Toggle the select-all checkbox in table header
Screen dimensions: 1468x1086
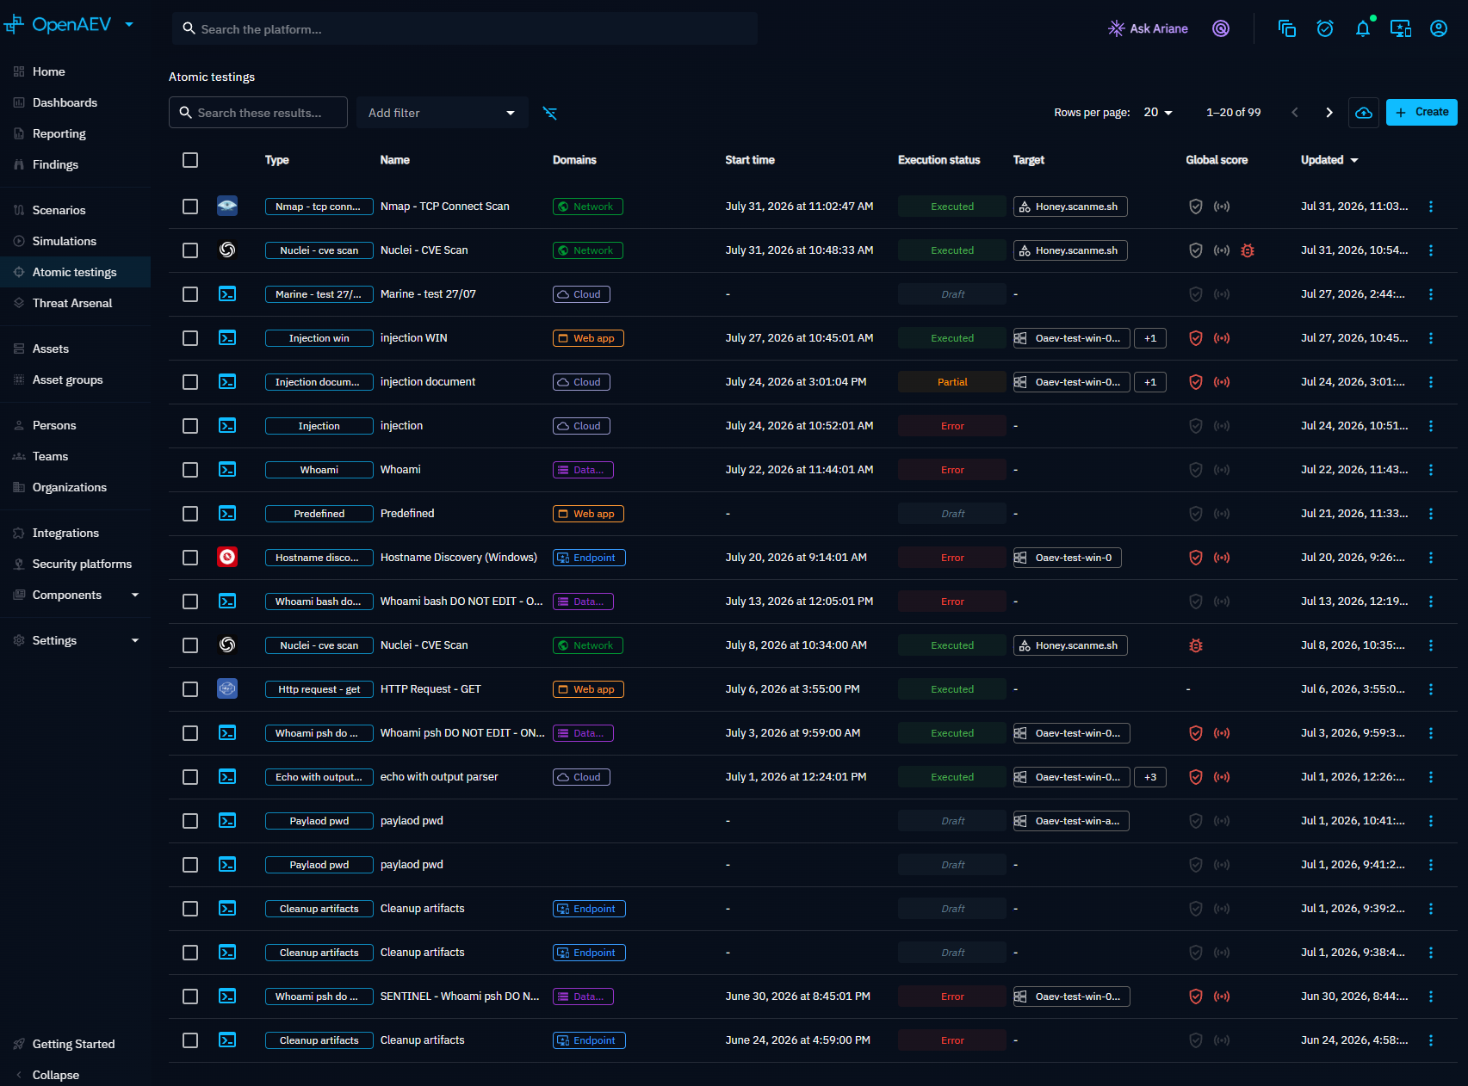190,160
